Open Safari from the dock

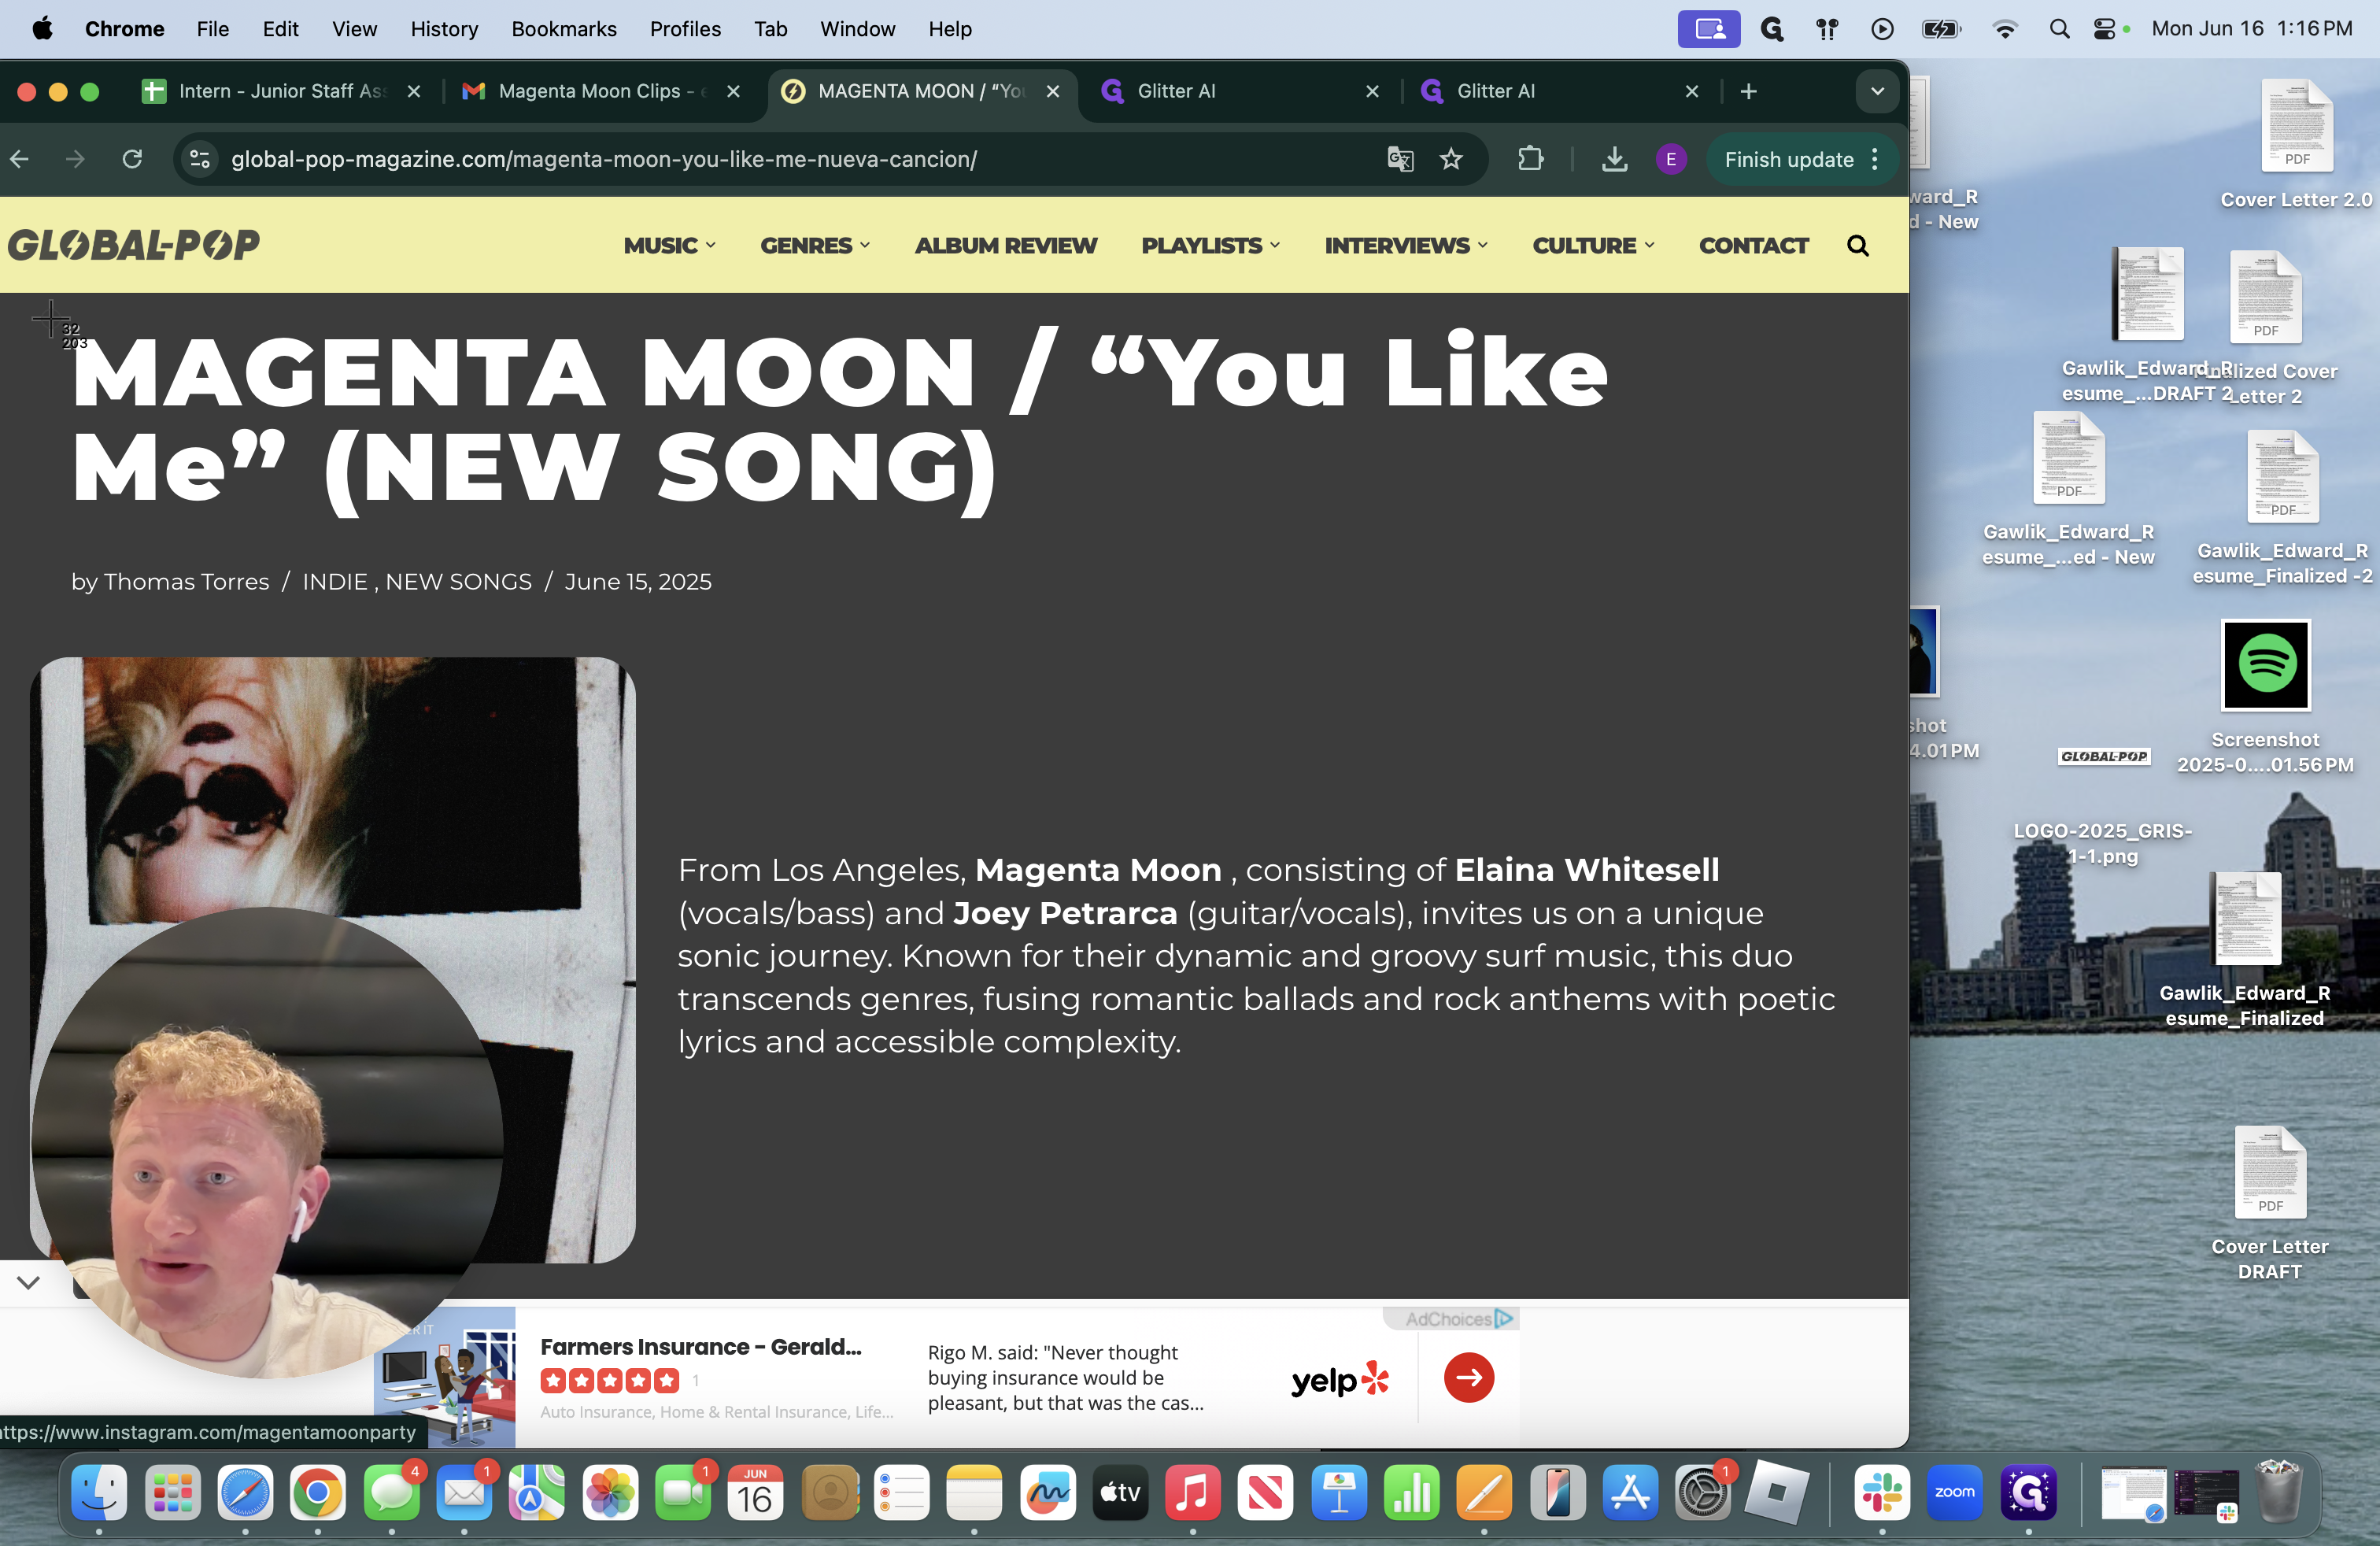click(245, 1493)
